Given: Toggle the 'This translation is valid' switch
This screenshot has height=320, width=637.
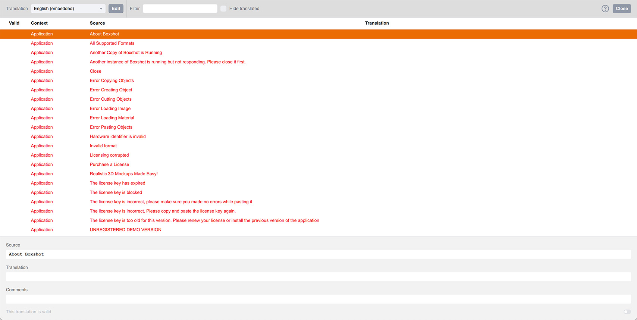Looking at the screenshot, I should (627, 312).
